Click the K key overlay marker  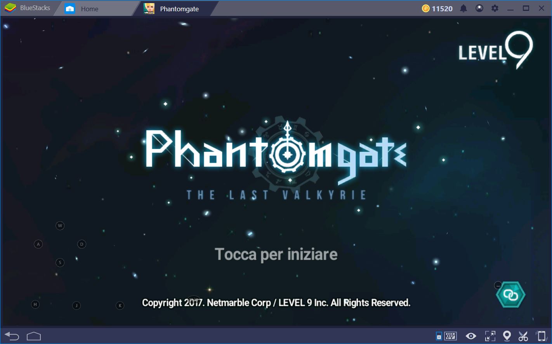(x=120, y=306)
